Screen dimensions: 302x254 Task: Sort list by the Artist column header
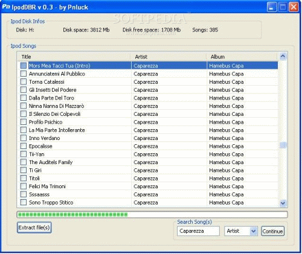coord(169,57)
